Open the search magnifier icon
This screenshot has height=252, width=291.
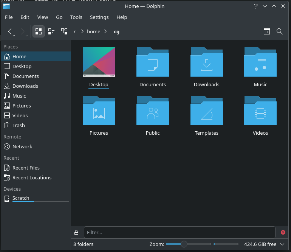tap(280, 31)
